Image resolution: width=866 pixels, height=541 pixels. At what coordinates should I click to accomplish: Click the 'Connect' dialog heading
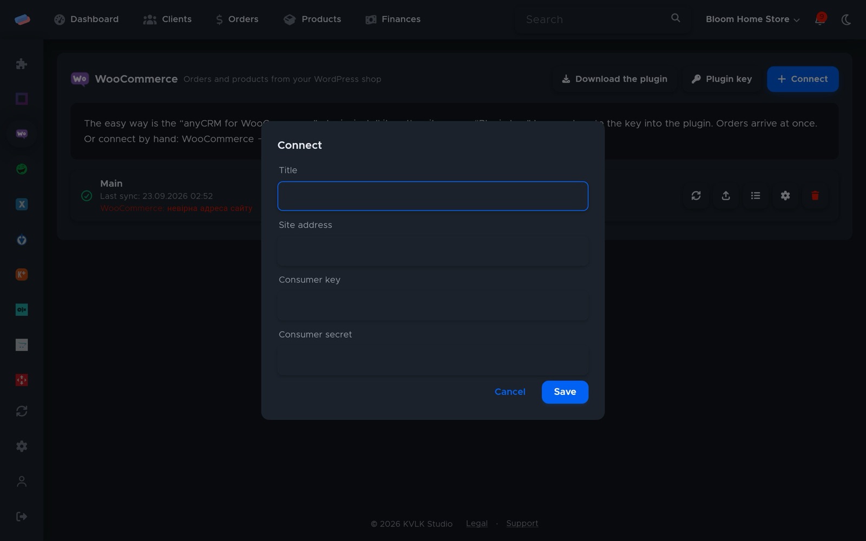[300, 145]
